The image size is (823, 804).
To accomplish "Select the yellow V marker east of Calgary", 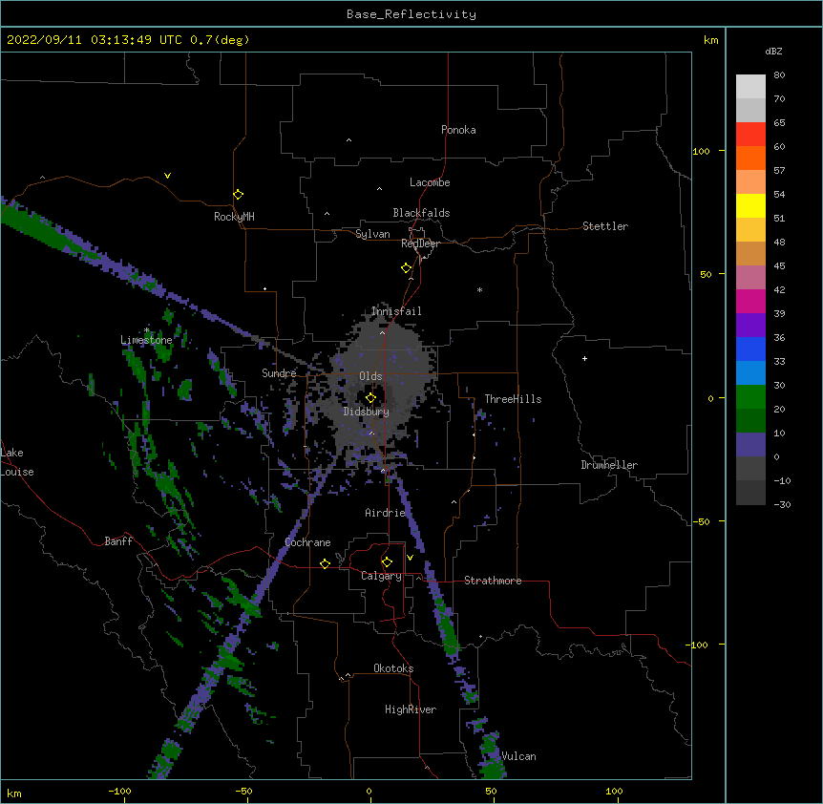I will pyautogui.click(x=410, y=558).
